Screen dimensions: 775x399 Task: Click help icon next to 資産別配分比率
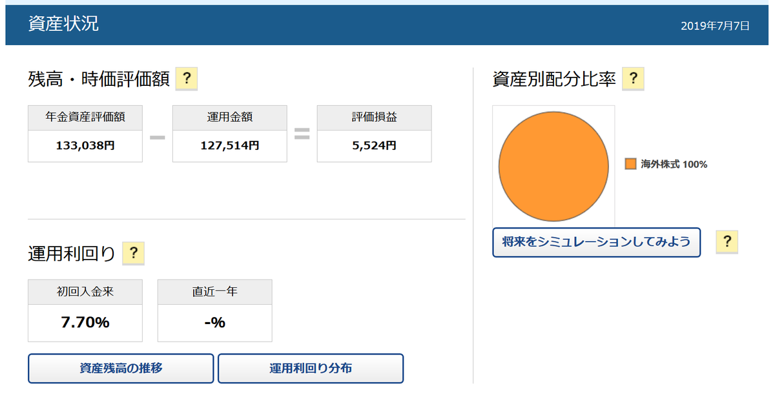click(633, 79)
